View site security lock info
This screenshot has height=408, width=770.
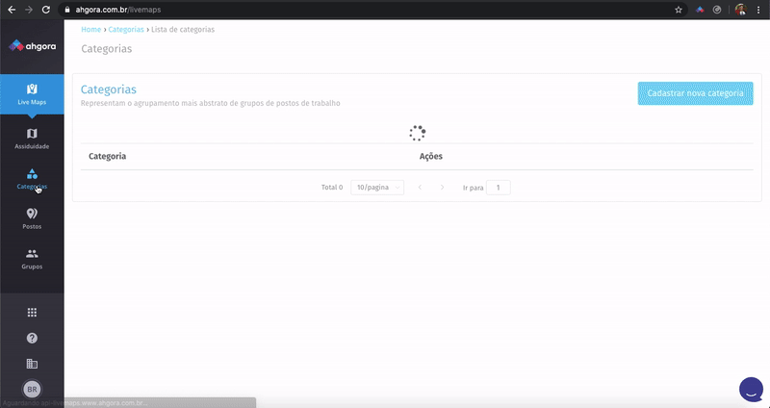tap(67, 10)
